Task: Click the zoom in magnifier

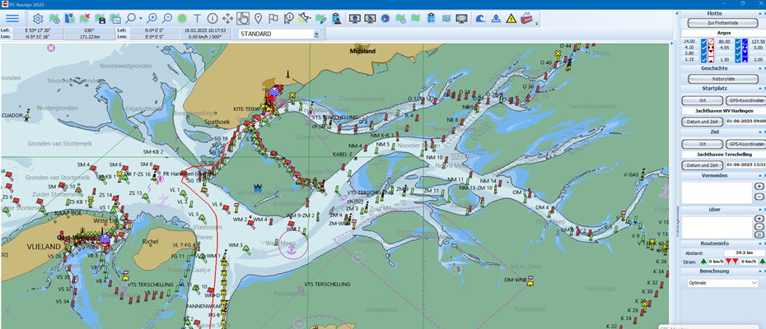Action: click(x=152, y=19)
